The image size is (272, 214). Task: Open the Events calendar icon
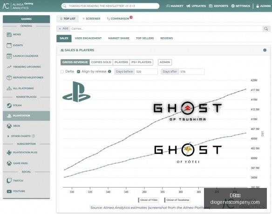pos(9,46)
